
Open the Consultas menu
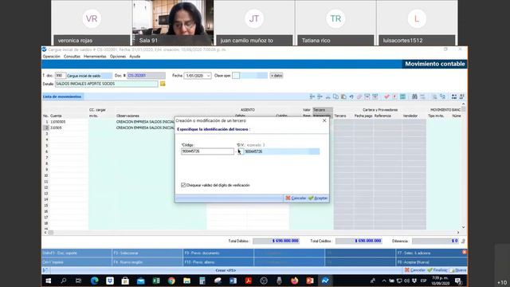[x=72, y=57]
